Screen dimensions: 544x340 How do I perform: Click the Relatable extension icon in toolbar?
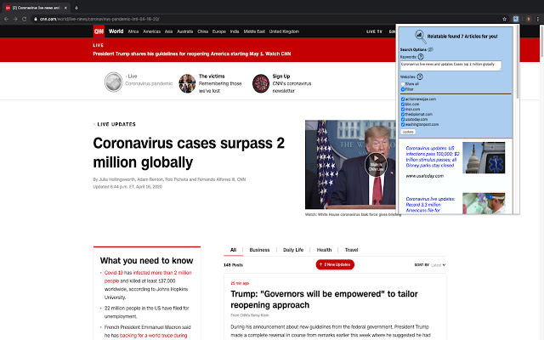click(x=515, y=18)
